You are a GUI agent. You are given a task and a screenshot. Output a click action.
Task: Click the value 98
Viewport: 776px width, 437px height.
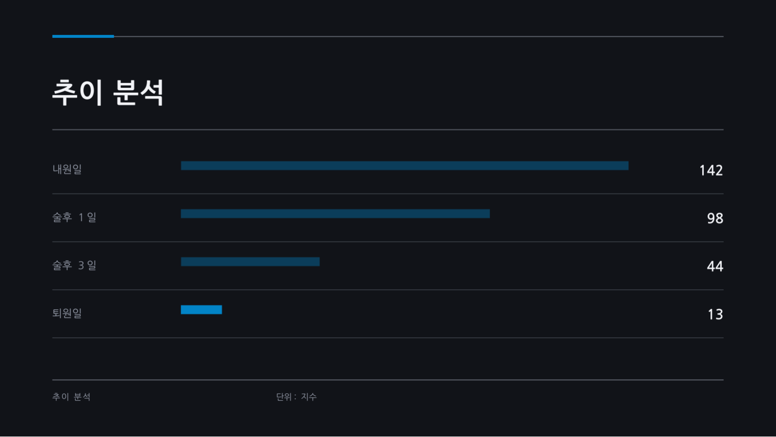(x=715, y=218)
